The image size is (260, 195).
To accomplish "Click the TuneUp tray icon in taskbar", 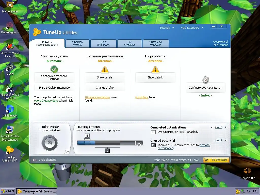I will (x=238, y=191).
